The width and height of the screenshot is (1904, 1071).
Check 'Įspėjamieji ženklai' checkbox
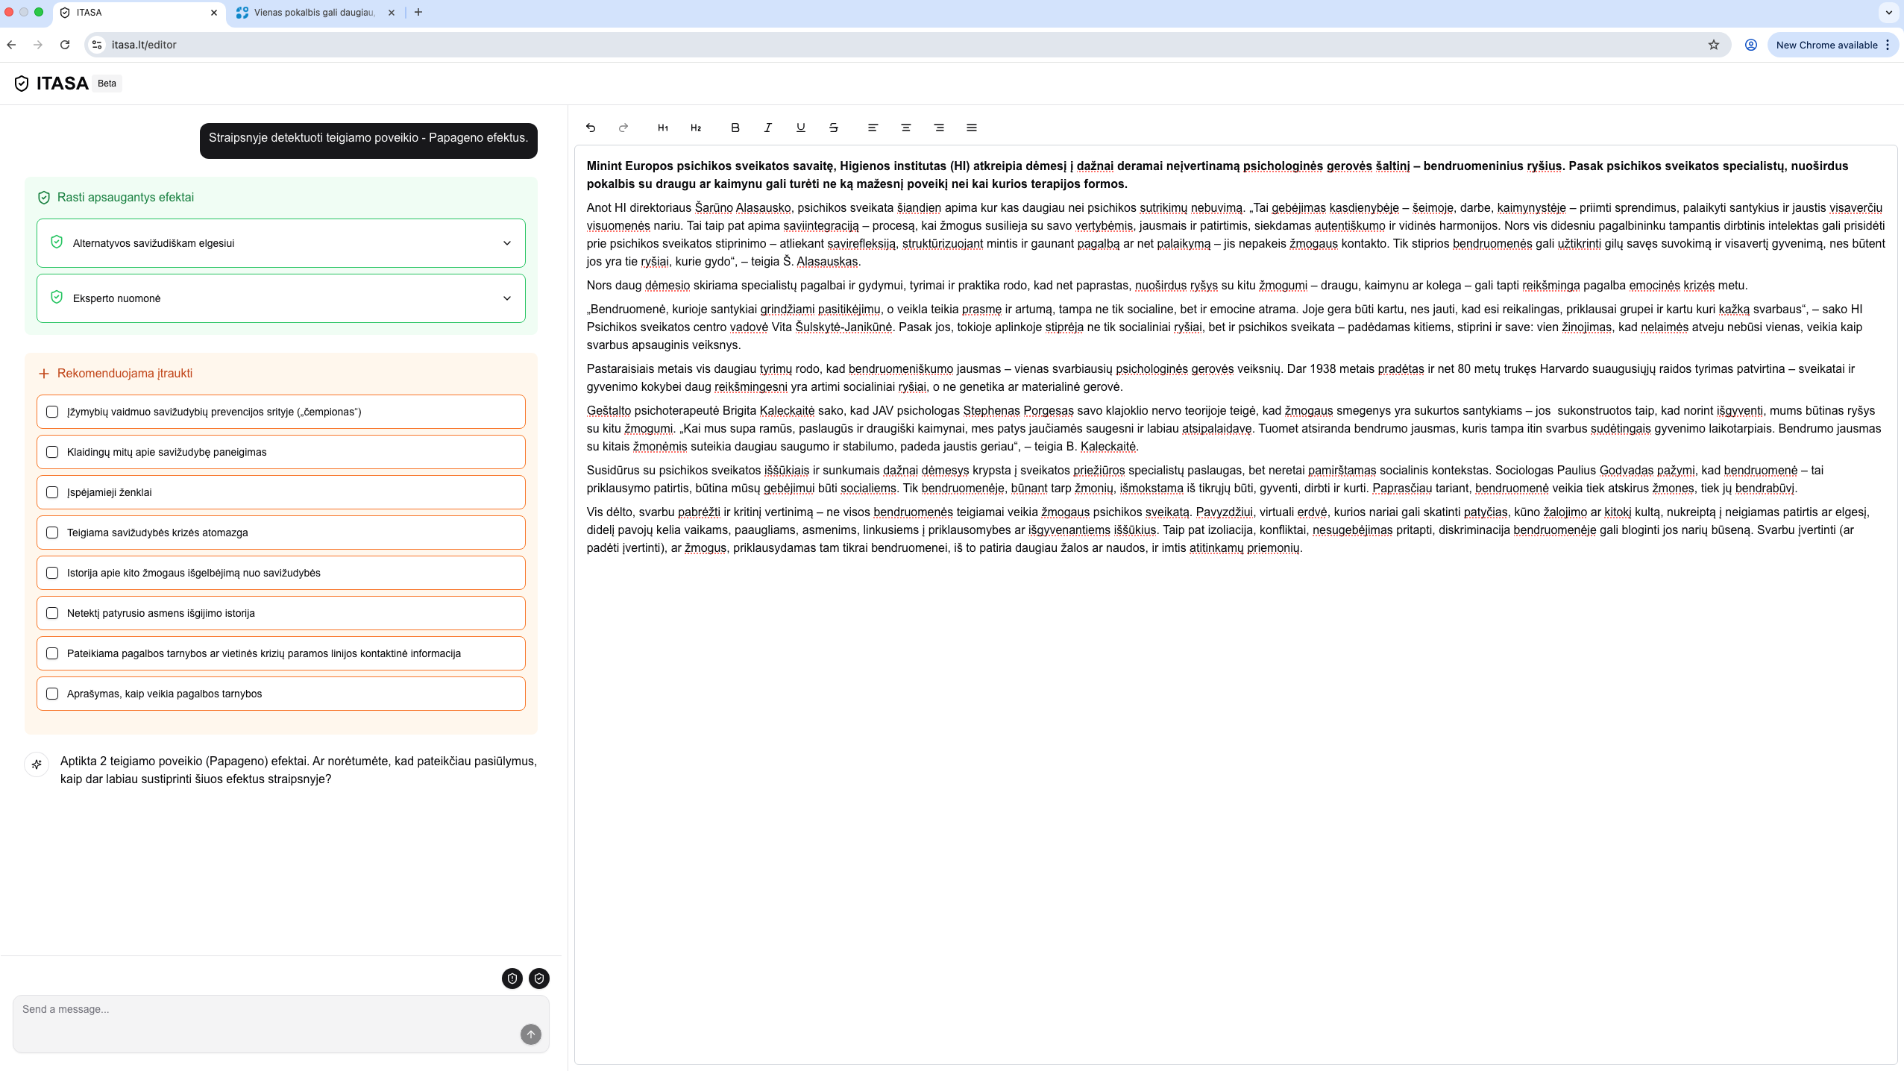click(52, 492)
